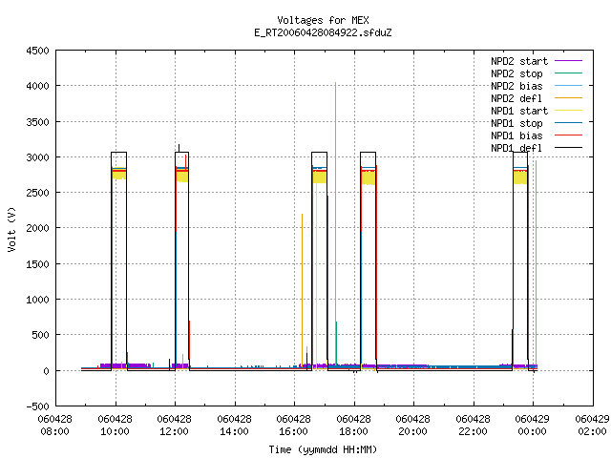The width and height of the screenshot is (611, 458).
Task: Click the 'NPD1 defl' legend label
Action: click(x=516, y=149)
